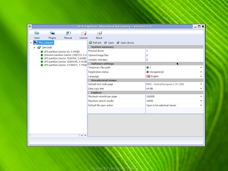
Task: Click the 100000 maximum records value
Action: 150,96
